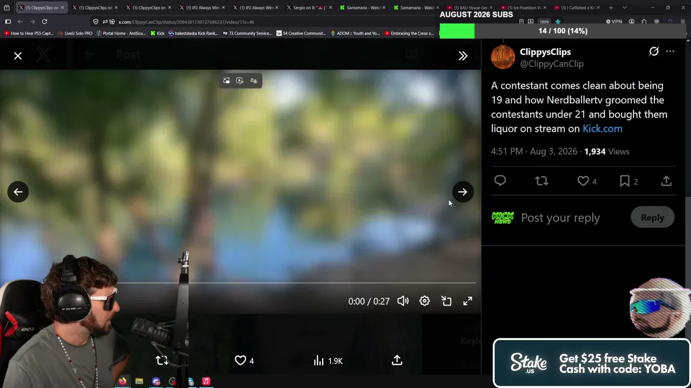The image size is (691, 388).
Task: Share the post from the sidebar action row
Action: pos(666,181)
